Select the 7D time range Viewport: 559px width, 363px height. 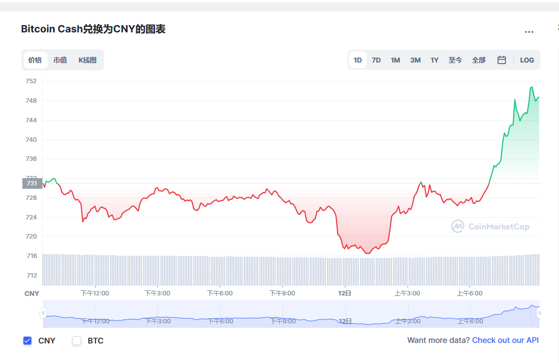pos(376,60)
